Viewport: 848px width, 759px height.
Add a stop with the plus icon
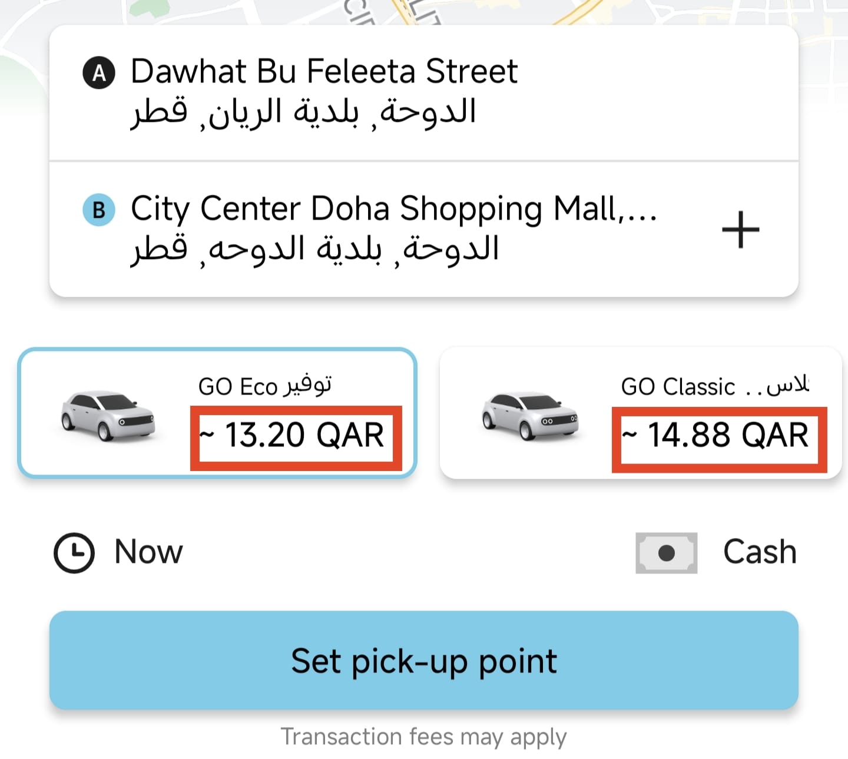(x=740, y=230)
